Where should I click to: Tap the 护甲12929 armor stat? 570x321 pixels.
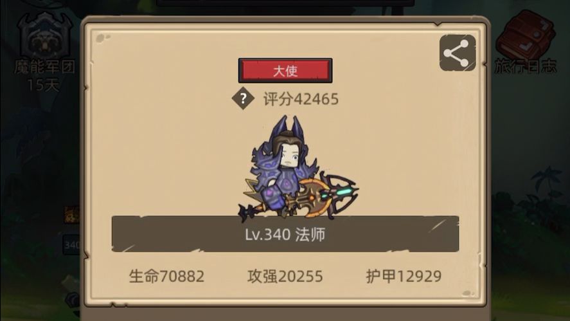(404, 276)
